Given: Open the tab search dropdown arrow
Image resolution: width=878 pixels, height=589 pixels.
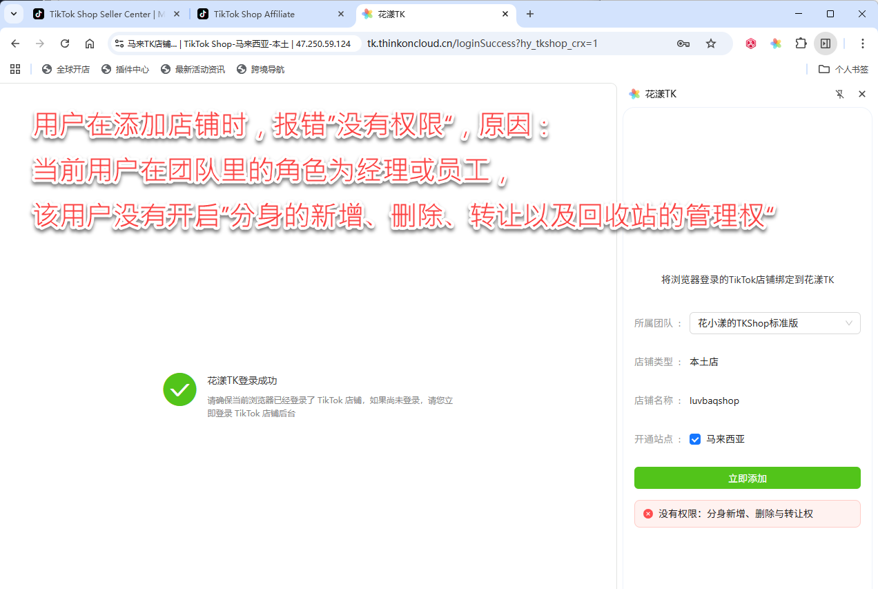Looking at the screenshot, I should point(13,14).
